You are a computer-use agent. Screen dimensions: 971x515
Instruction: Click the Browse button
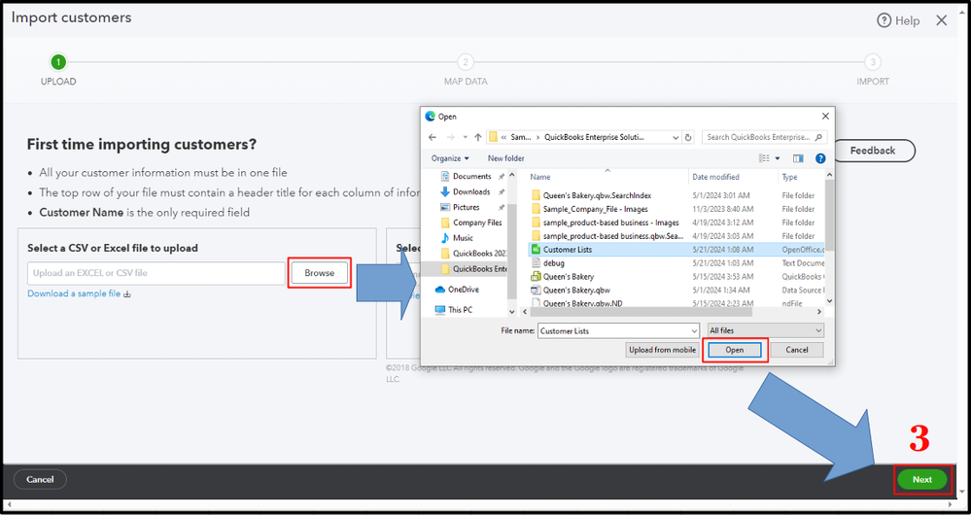(x=320, y=273)
